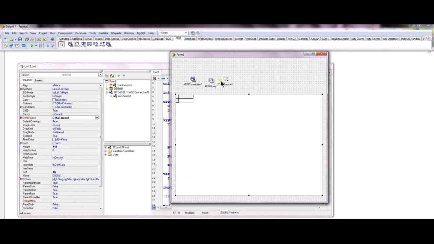Click the Open Project toolbar icon
Viewport: 434px width, 244px height.
tap(32, 39)
